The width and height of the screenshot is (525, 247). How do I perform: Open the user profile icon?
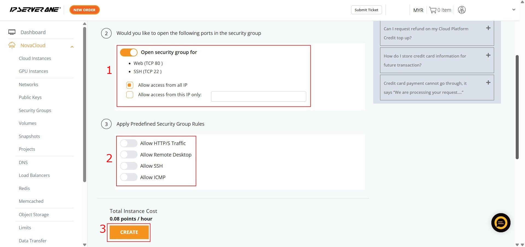[x=462, y=10]
